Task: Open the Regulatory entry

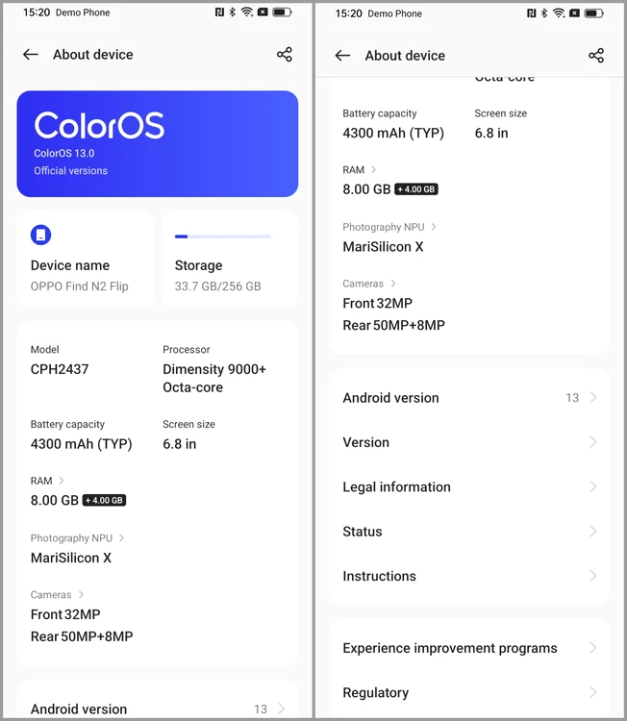Action: [x=469, y=692]
